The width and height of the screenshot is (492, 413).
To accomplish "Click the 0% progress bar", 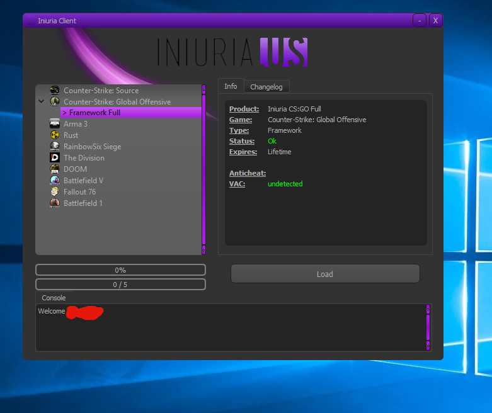I will [x=120, y=270].
